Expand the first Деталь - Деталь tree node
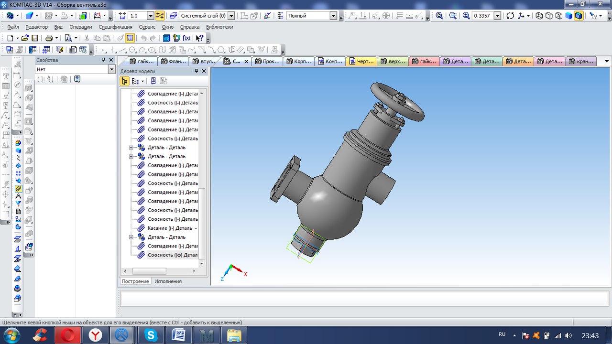 click(x=131, y=148)
